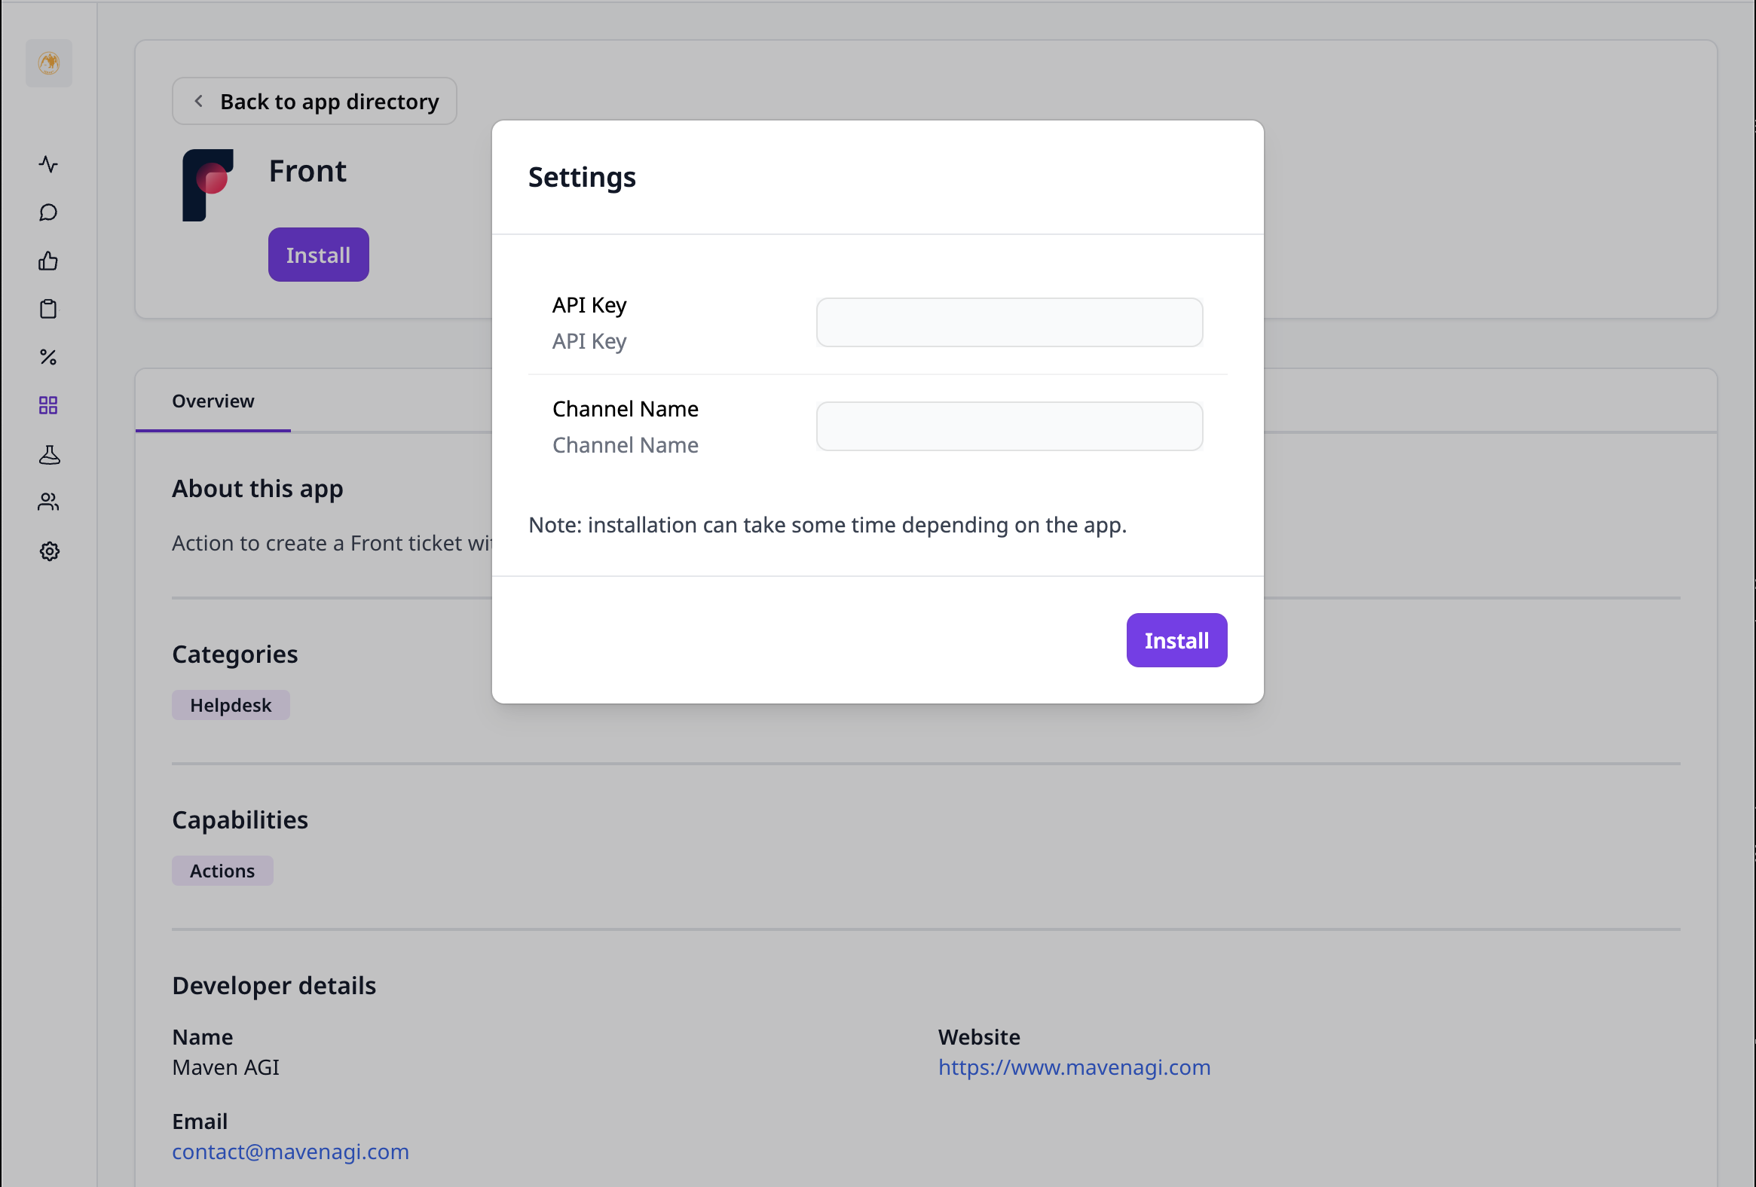Image resolution: width=1756 pixels, height=1187 pixels.
Task: Select the Helpdesk category badge
Action: (231, 704)
